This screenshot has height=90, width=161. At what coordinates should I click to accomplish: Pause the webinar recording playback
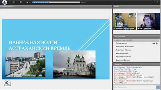pyautogui.click(x=21, y=2)
